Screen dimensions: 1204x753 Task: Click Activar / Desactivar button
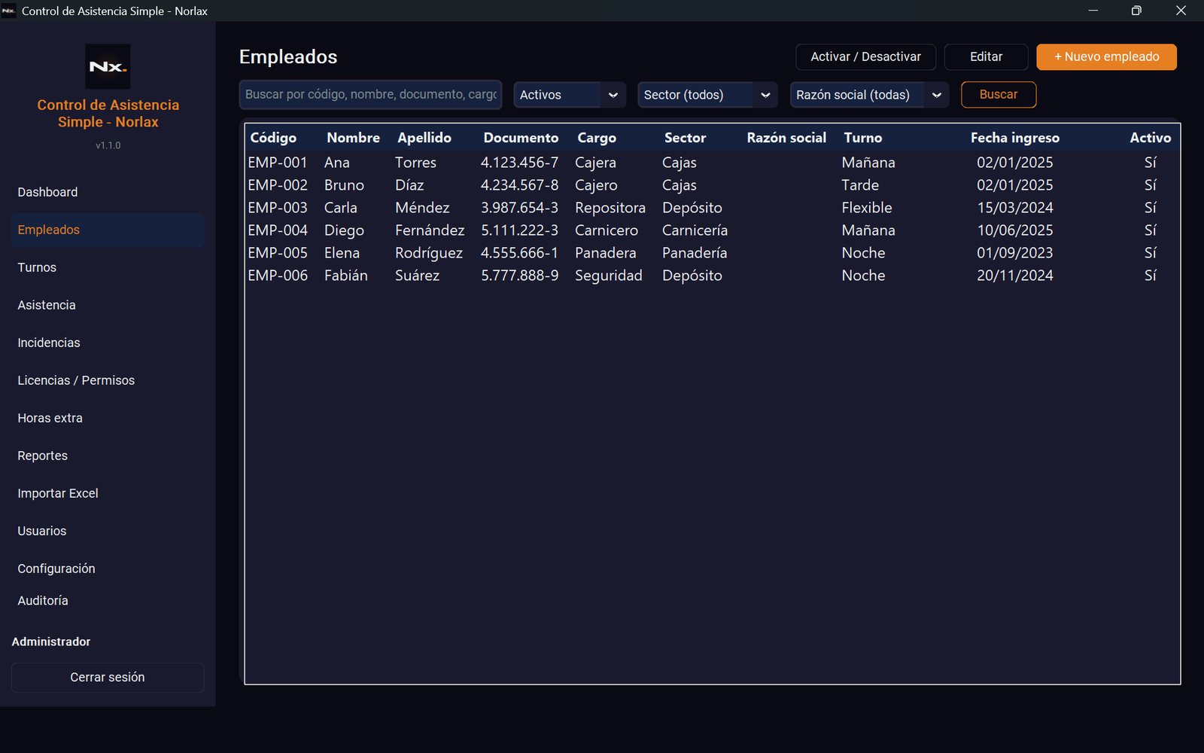tap(865, 57)
